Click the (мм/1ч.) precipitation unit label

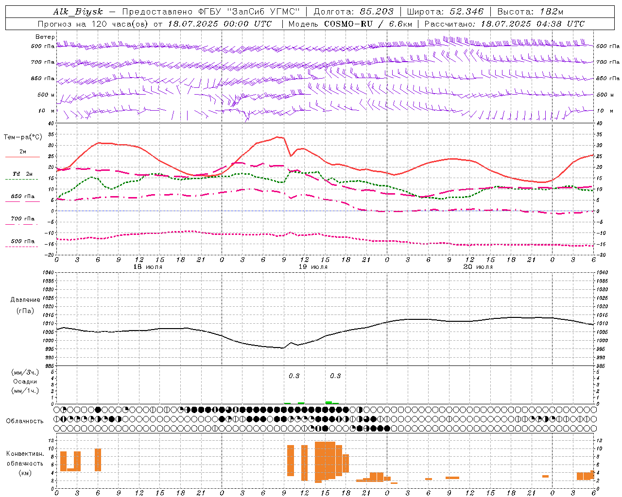(25, 391)
